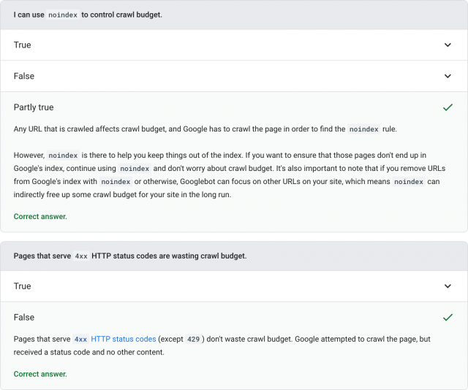Image resolution: width=468 pixels, height=390 pixels.
Task: Choose False for the 4xx status codes question
Action: [24, 318]
